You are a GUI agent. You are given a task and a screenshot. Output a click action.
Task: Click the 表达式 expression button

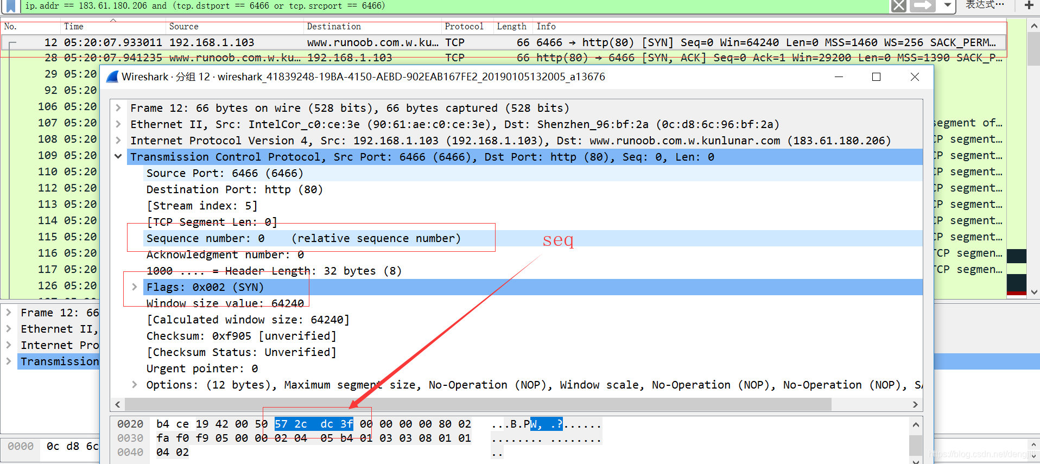984,5
